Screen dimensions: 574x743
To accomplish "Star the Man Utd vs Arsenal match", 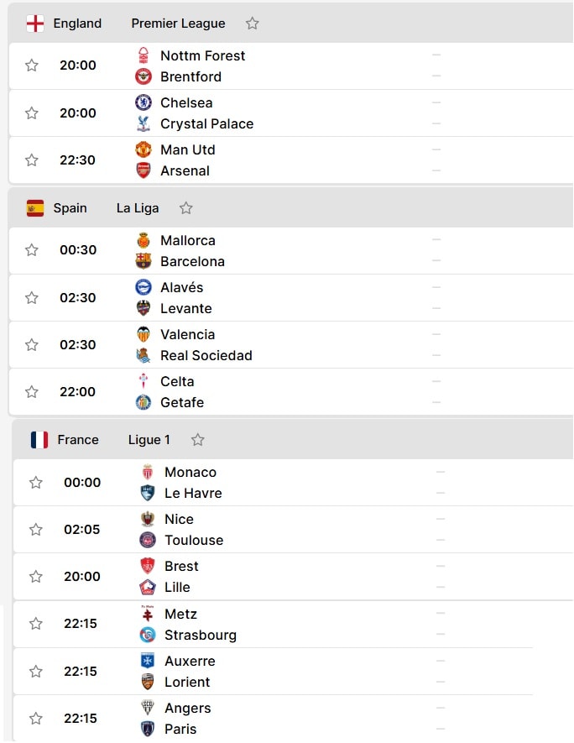I will tap(32, 160).
